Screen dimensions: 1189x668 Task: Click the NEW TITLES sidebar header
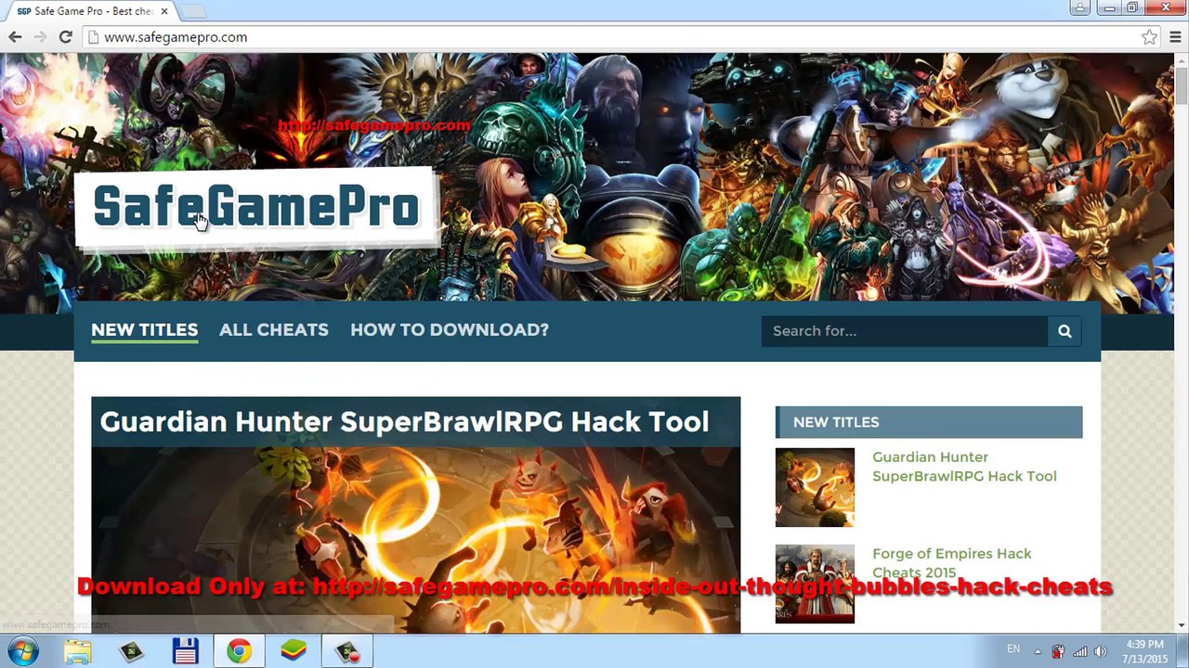coord(929,422)
